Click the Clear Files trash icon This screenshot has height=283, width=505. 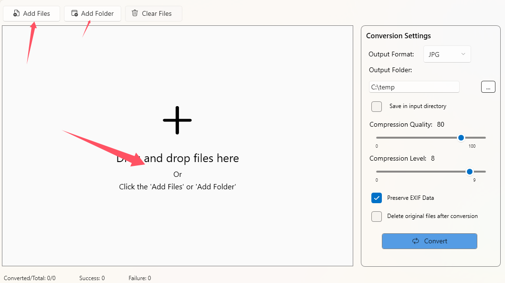(135, 13)
